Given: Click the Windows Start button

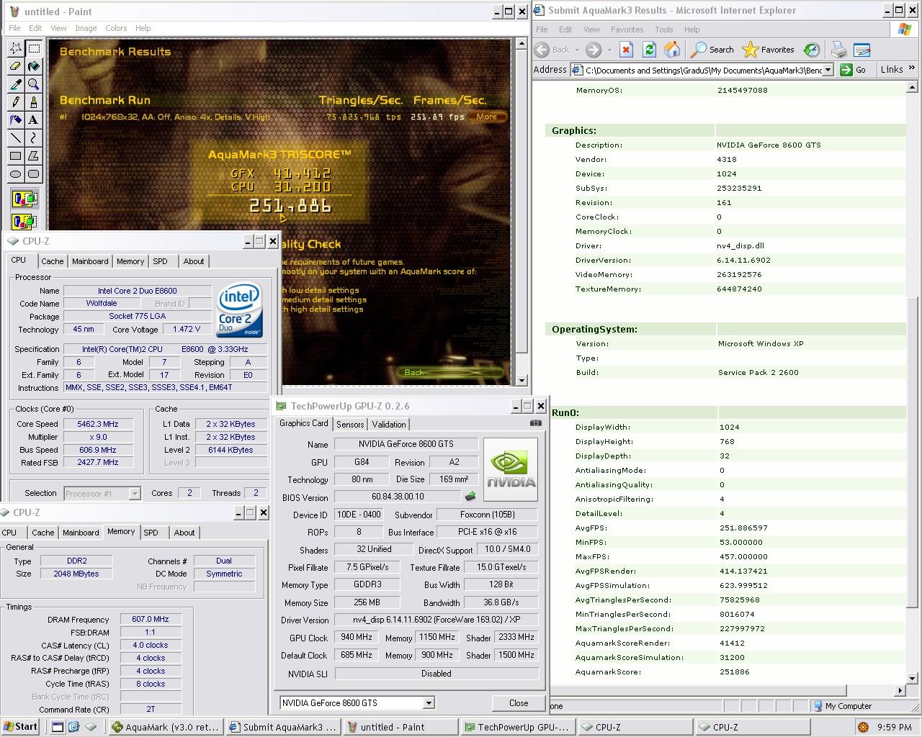Looking at the screenshot, I should pyautogui.click(x=20, y=727).
